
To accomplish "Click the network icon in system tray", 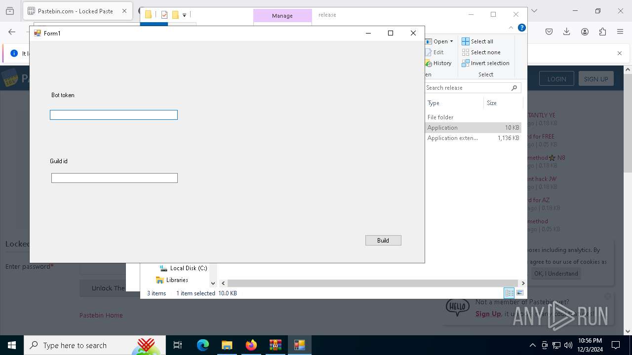I will click(x=556, y=345).
